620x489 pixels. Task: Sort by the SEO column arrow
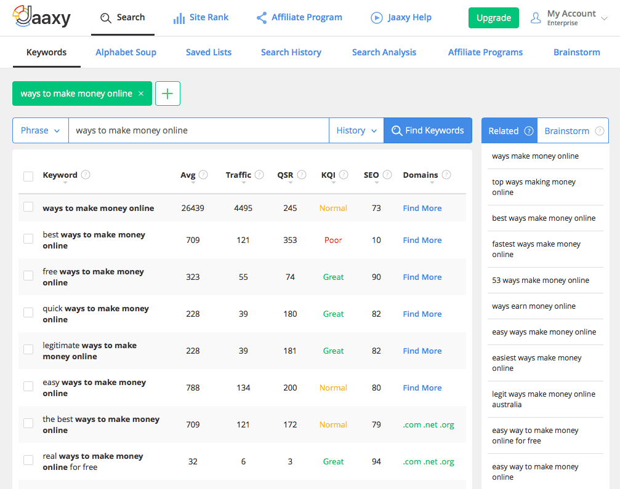tap(377, 183)
